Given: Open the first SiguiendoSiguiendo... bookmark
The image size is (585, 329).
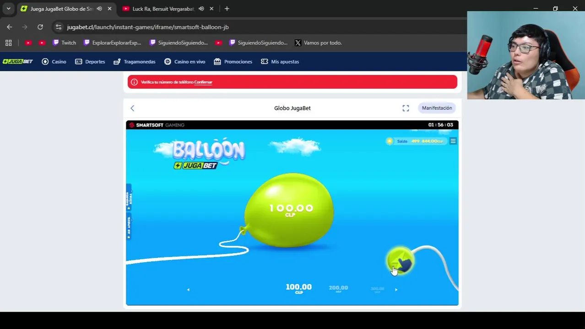Looking at the screenshot, I should coord(179,43).
